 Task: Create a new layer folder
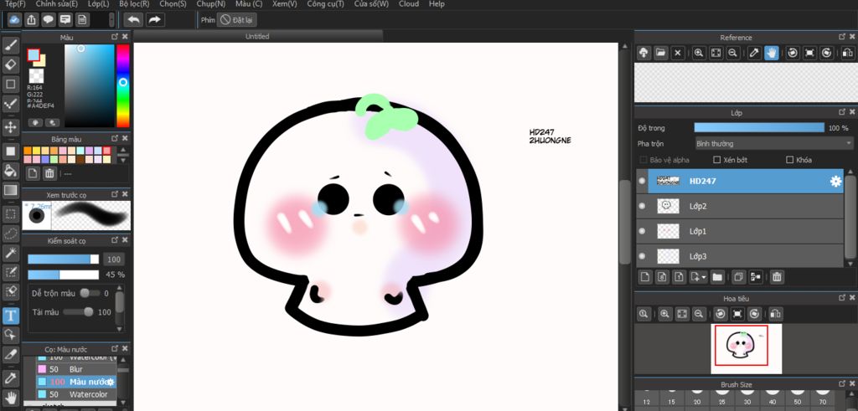(x=717, y=277)
